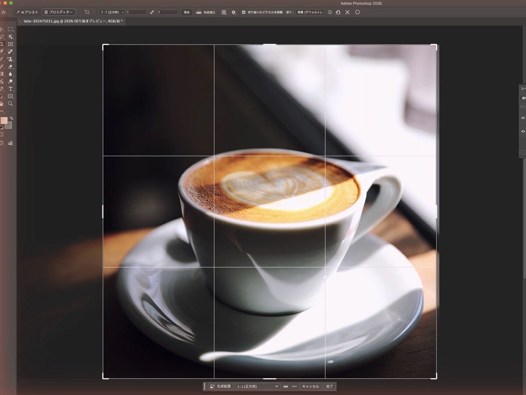526x395 pixels.
Task: Open the crop tool preset picker
Action: pyautogui.click(x=87, y=12)
